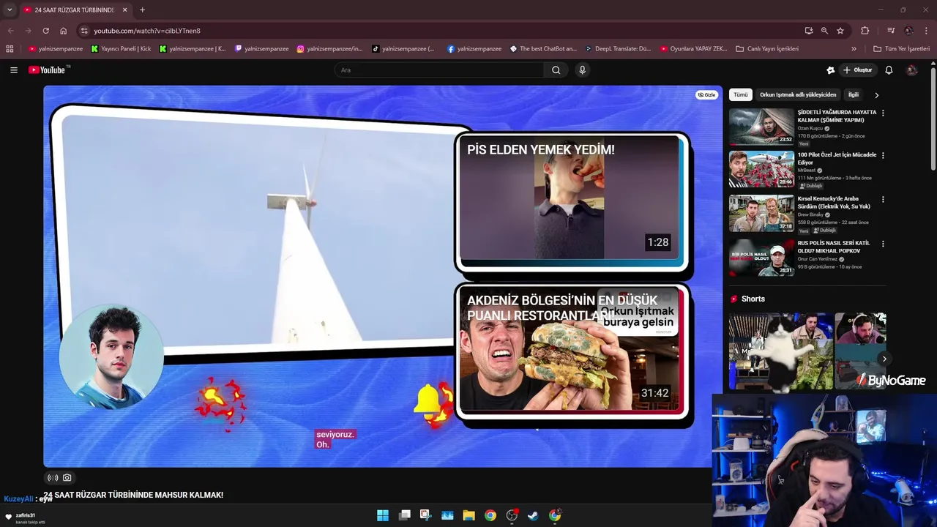Click the zoom magnifier in address bar
Viewport: 937px width, 527px height.
click(x=824, y=31)
